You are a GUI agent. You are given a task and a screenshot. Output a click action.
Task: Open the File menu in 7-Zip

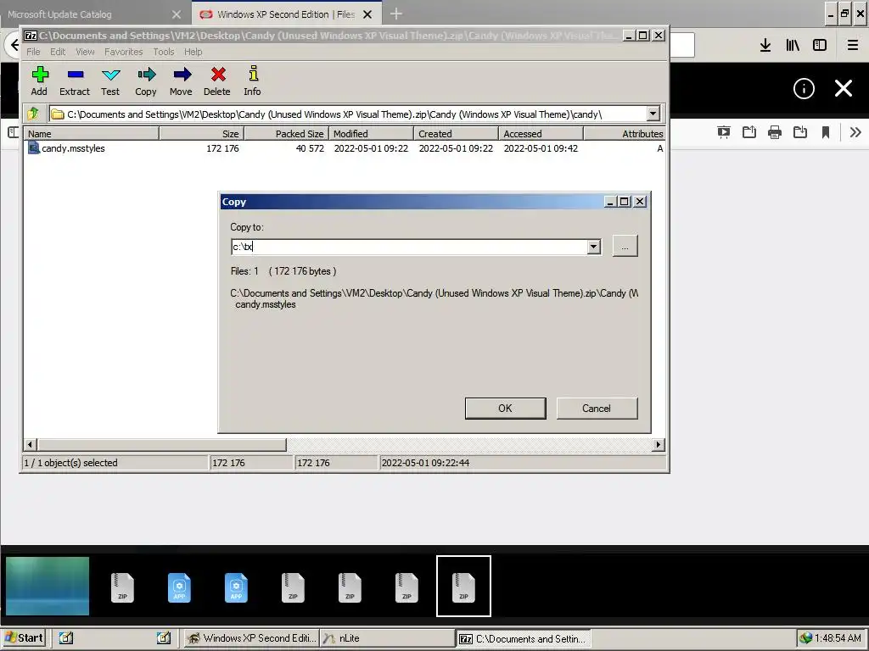pos(33,52)
